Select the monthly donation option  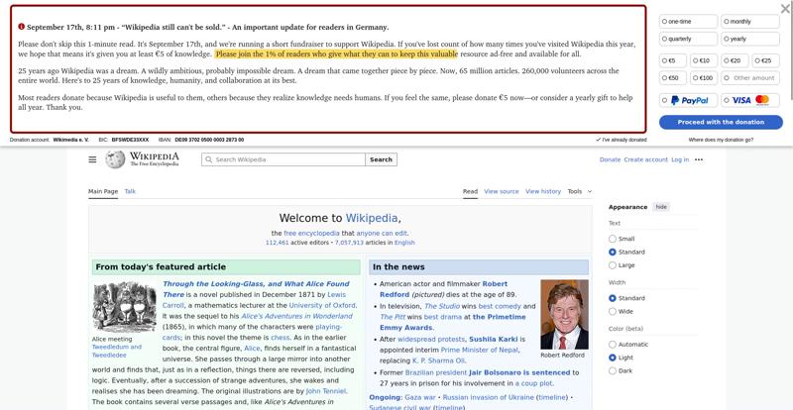coord(750,21)
